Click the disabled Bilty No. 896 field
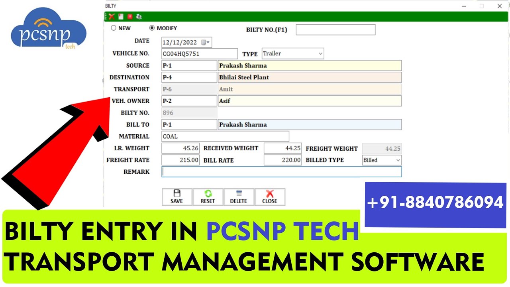This screenshot has width=510, height=287. 189,113
